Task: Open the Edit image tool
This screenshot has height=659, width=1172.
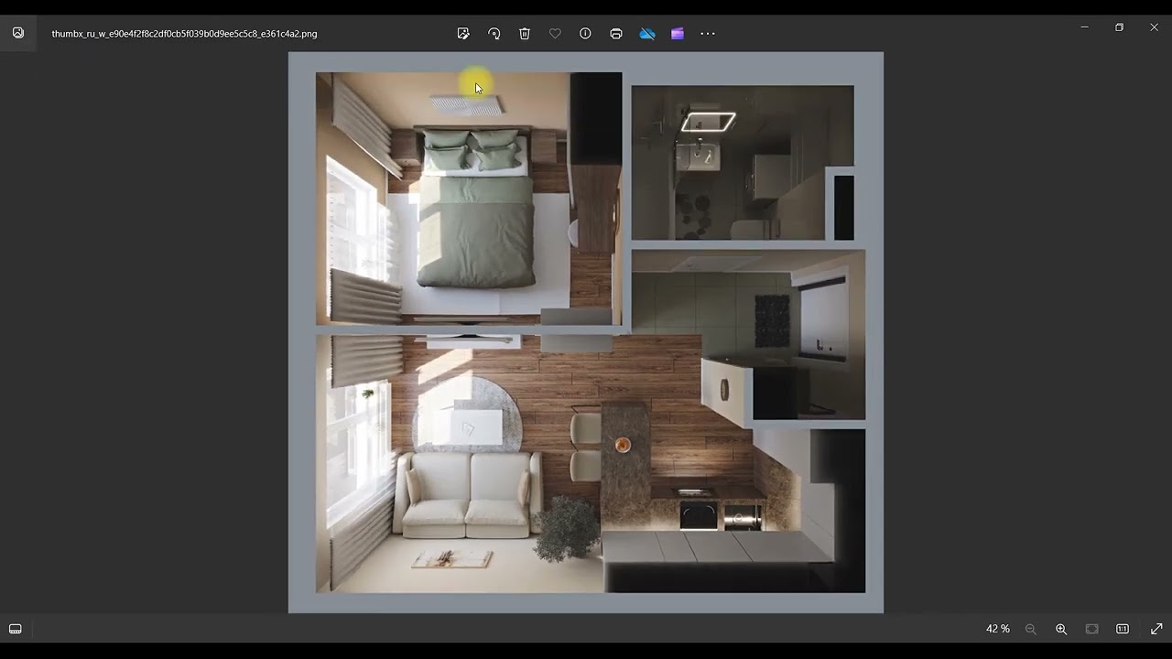Action: 463,34
